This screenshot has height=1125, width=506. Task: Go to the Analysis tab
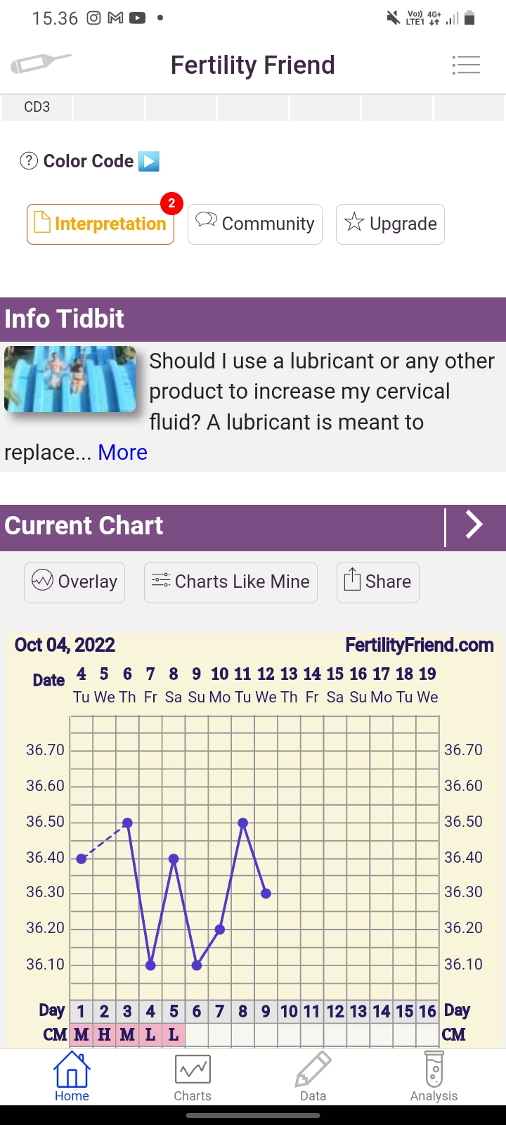[x=434, y=1077]
